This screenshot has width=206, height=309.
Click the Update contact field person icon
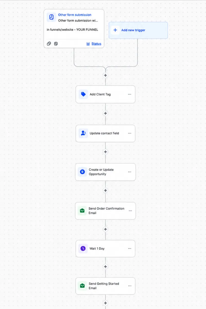coord(83,133)
